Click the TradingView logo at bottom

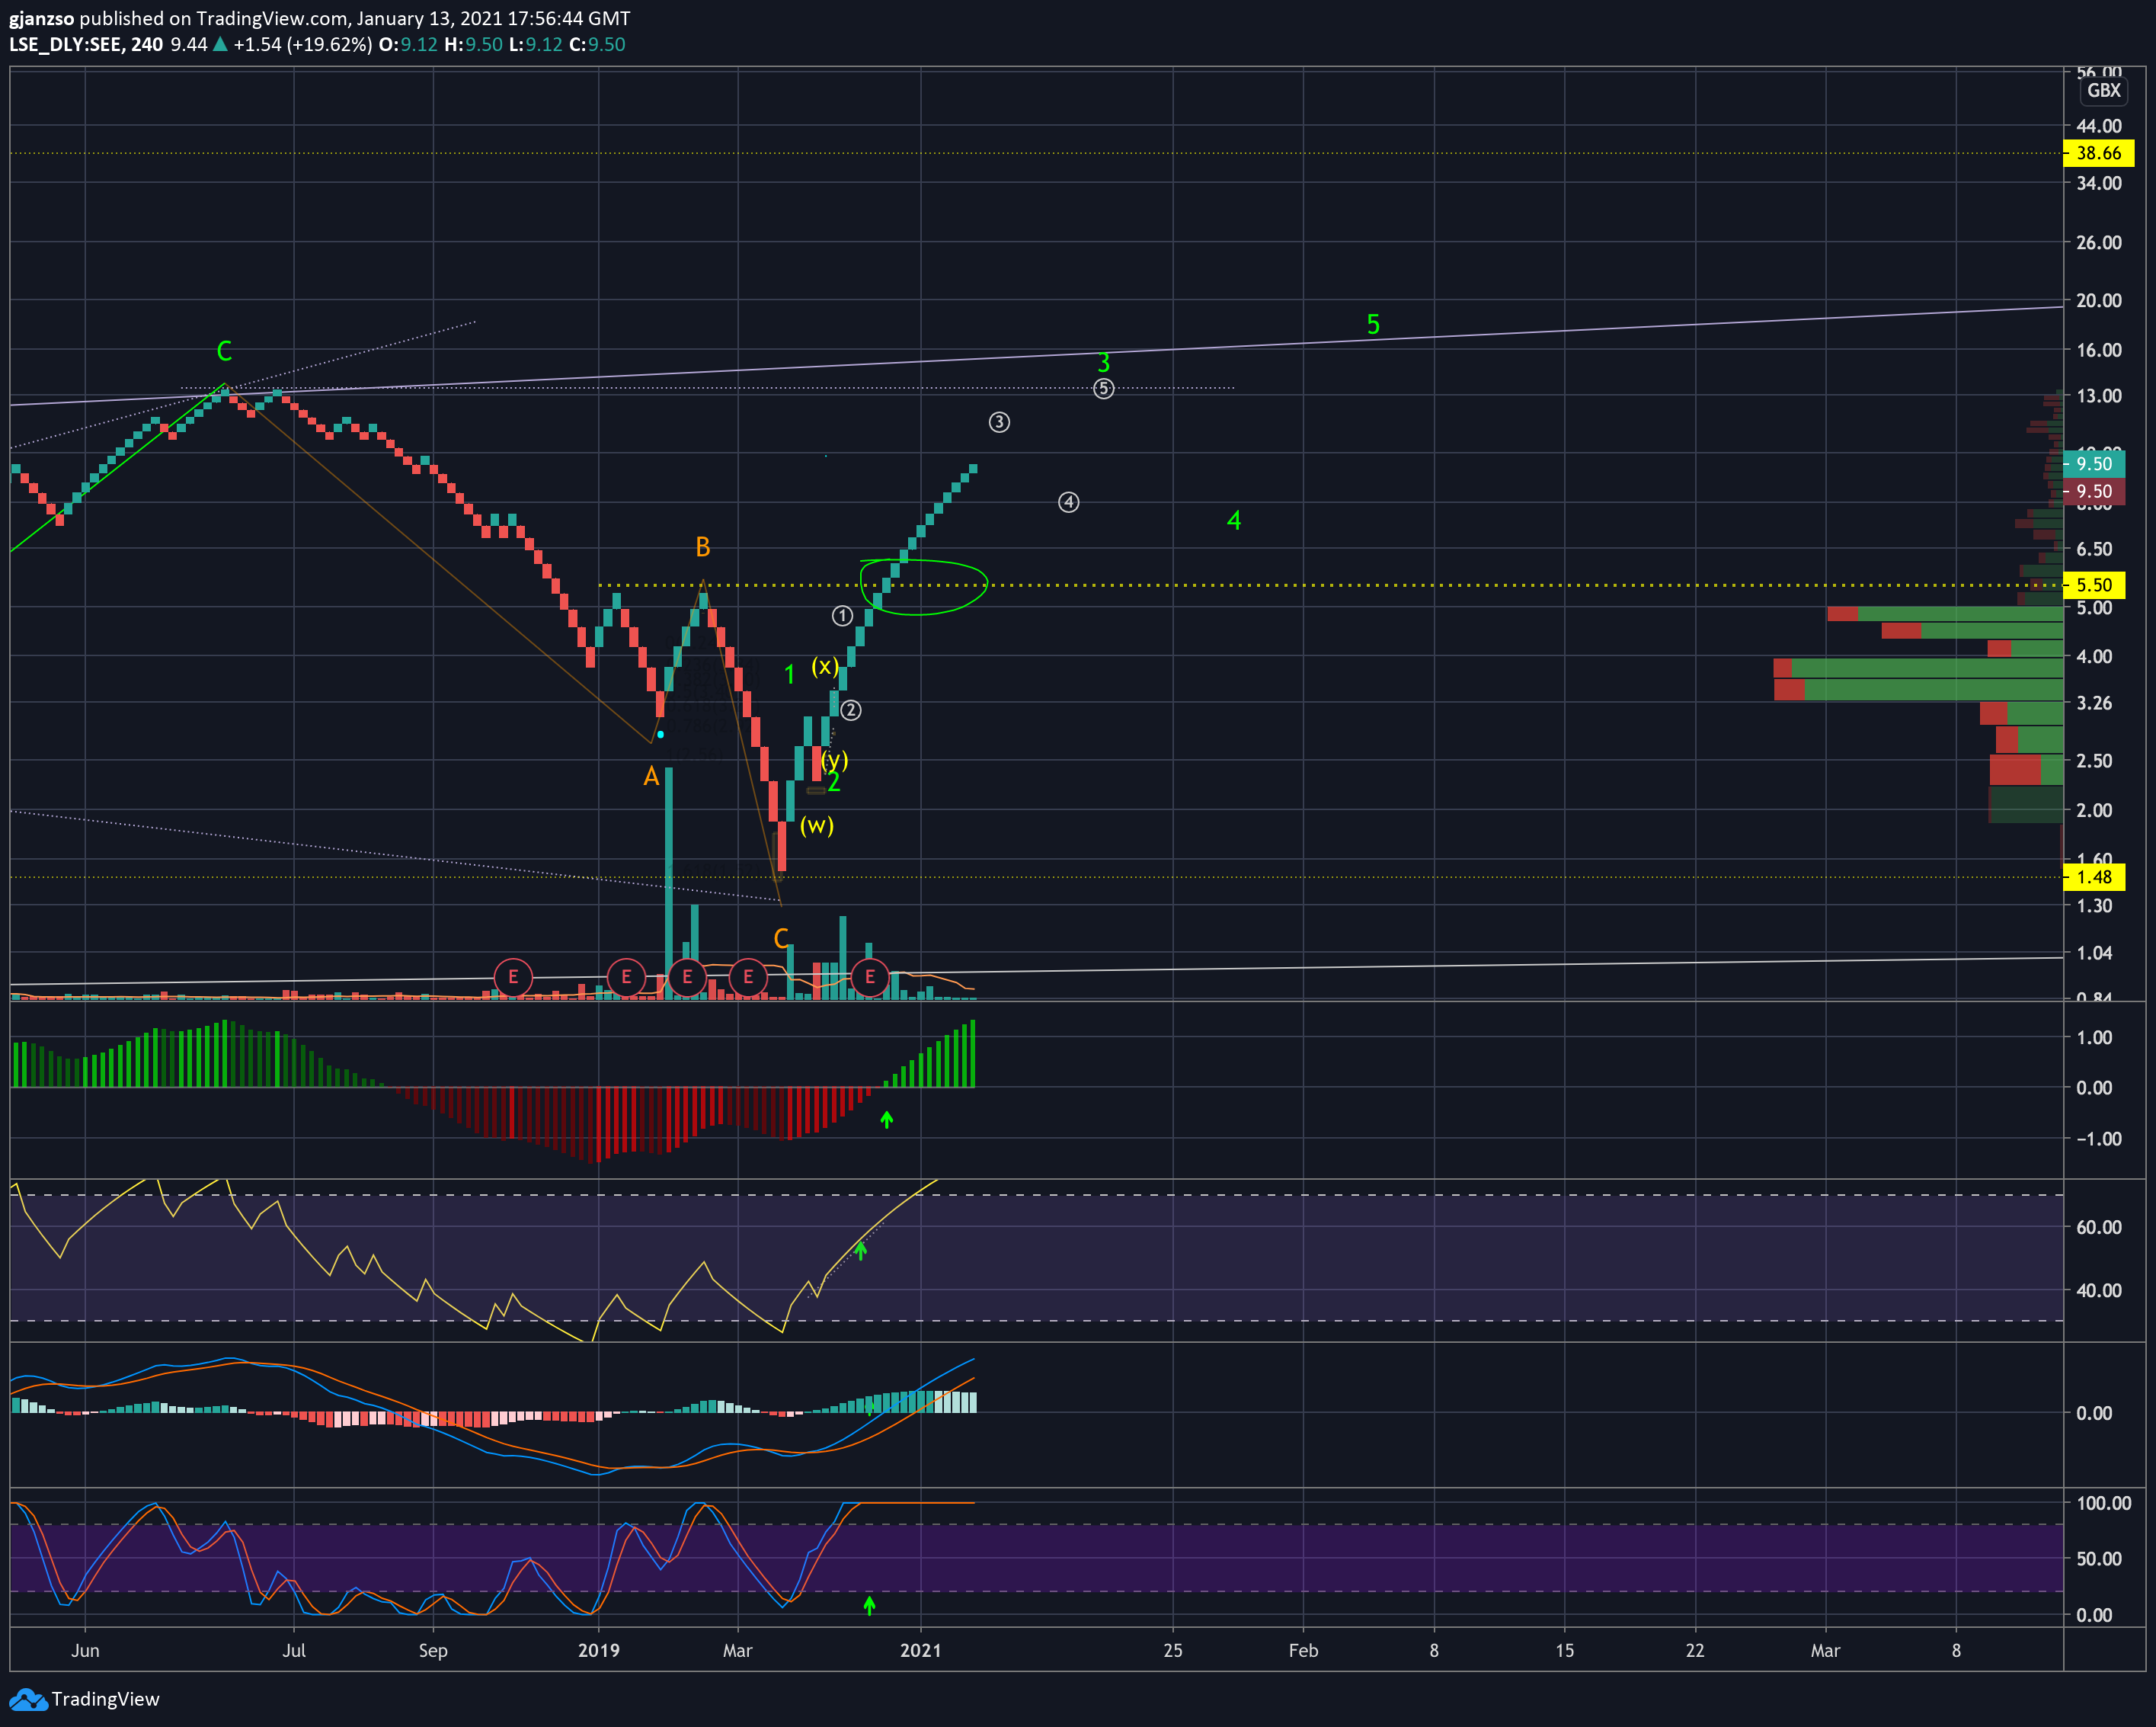point(84,1699)
